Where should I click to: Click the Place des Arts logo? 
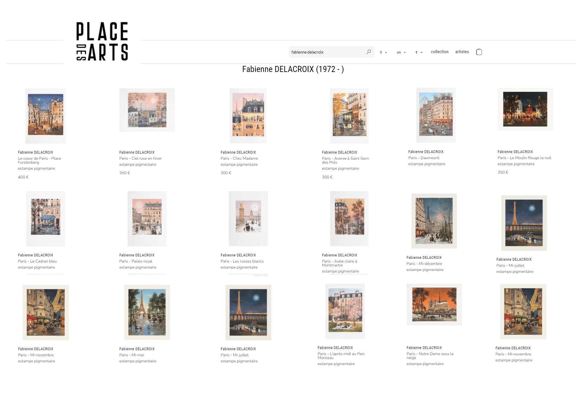pyautogui.click(x=102, y=41)
